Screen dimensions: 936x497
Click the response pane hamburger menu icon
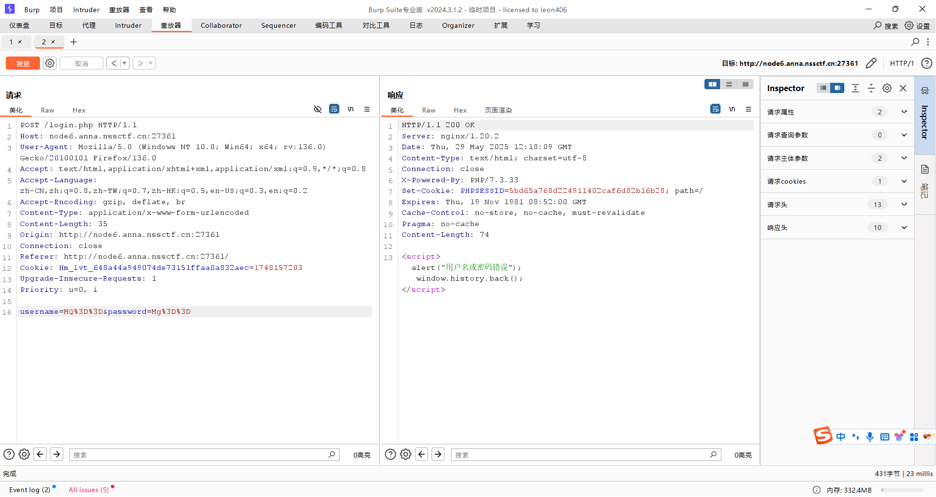point(748,109)
